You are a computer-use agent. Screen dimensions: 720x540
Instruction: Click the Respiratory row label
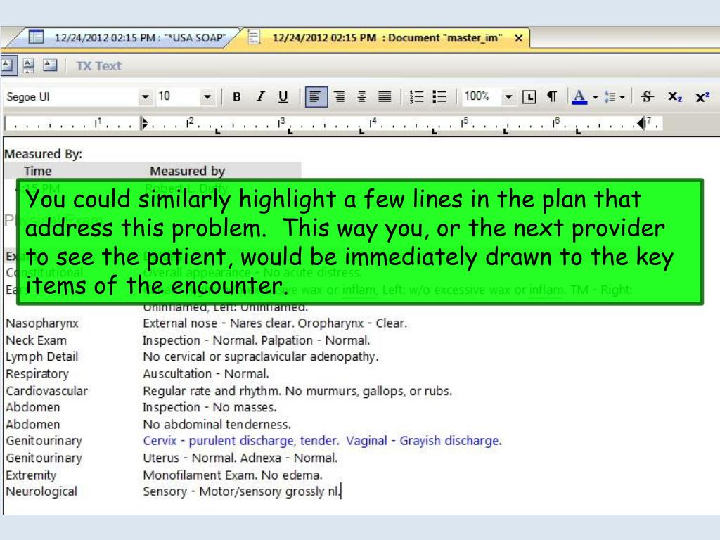37,374
